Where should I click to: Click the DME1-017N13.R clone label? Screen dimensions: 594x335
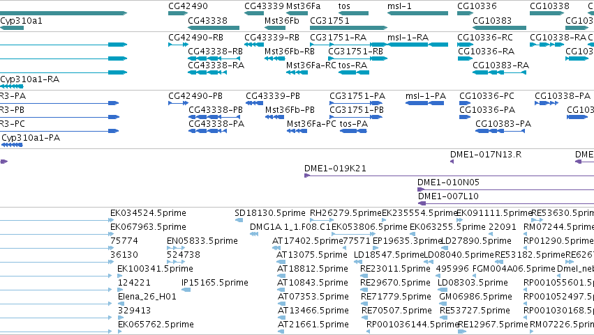click(x=486, y=155)
